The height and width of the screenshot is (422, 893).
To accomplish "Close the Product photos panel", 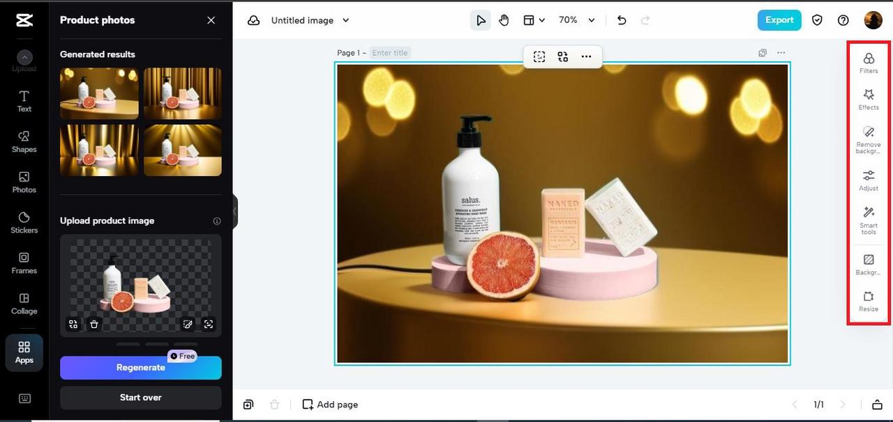I will [211, 20].
